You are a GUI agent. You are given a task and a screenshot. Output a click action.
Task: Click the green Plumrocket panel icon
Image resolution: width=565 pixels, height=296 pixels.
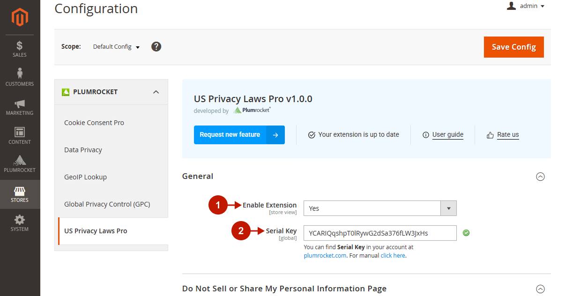click(x=66, y=92)
